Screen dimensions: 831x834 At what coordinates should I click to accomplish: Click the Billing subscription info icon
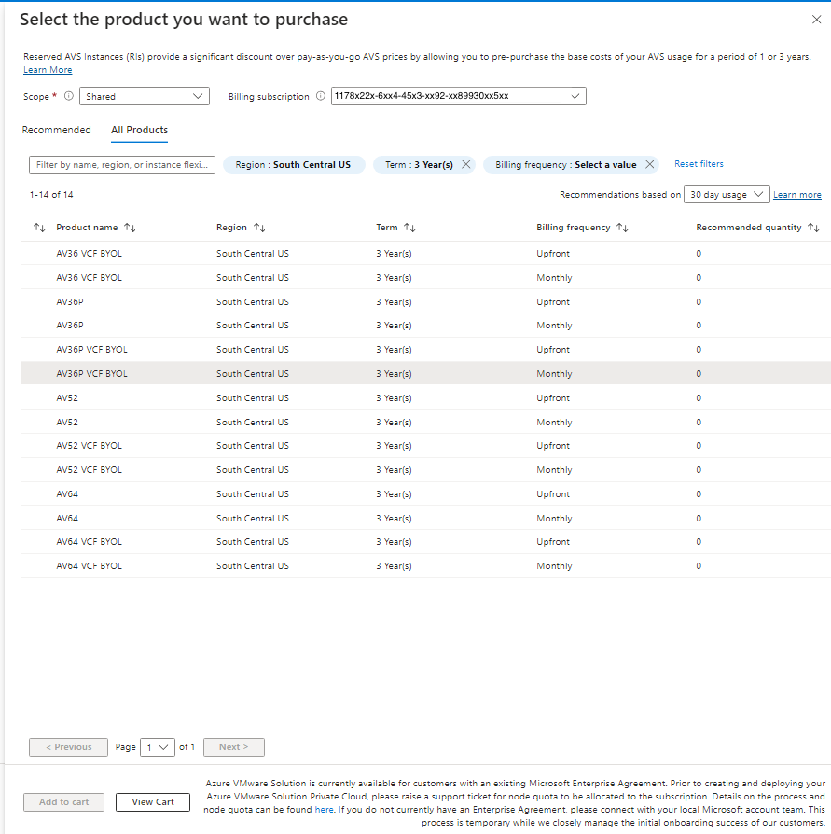click(321, 96)
